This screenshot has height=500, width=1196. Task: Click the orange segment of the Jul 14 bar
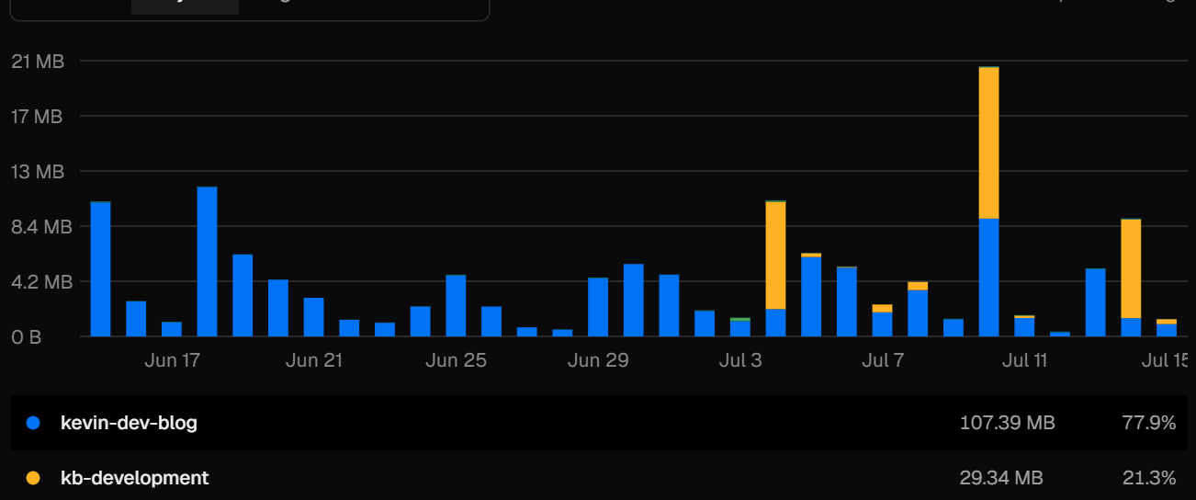(x=1131, y=268)
